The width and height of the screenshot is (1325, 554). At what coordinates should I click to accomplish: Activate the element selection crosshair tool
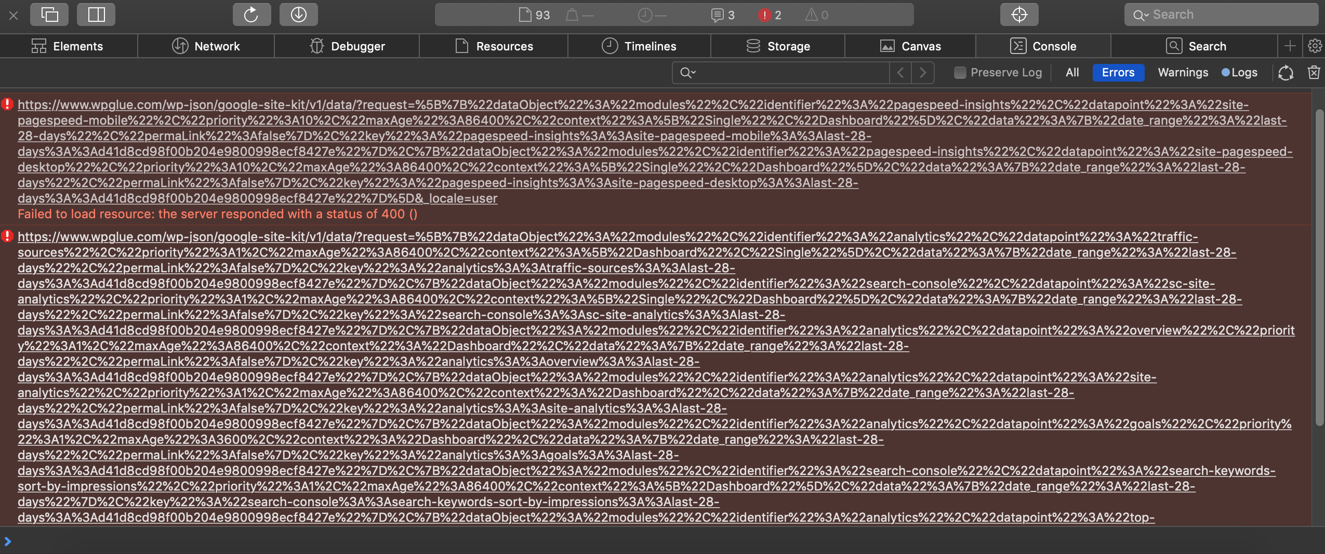coord(1018,14)
